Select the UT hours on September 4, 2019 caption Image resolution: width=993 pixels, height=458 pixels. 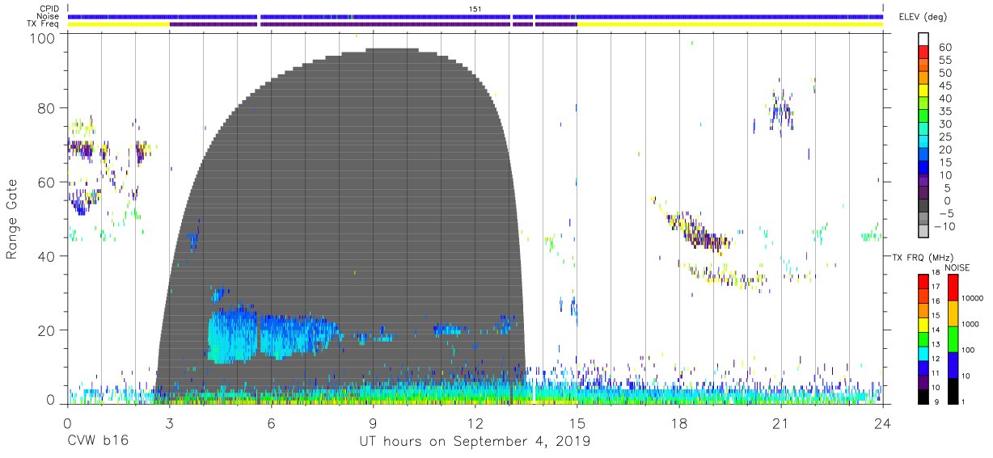[475, 441]
